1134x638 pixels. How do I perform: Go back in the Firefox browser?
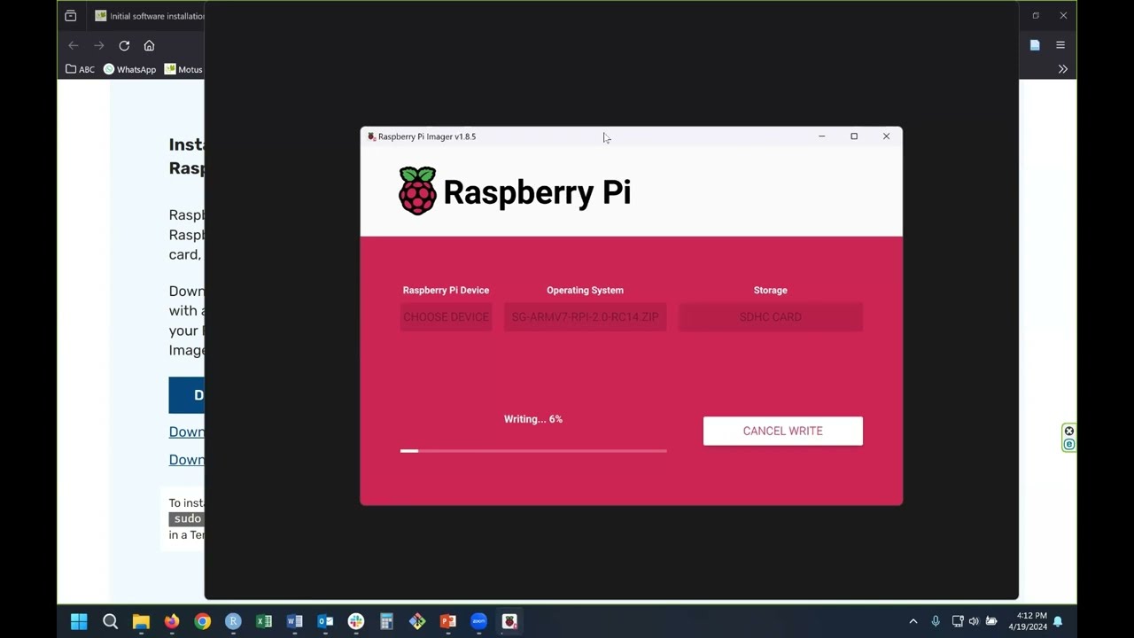74,45
